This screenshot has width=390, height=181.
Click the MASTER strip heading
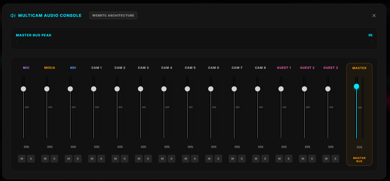pos(359,68)
